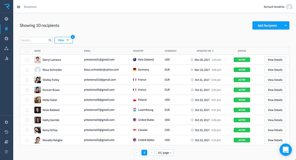Viewport: 296px width, 160px height.
Task: Click the CAD currency cell
Action: (x=167, y=130)
